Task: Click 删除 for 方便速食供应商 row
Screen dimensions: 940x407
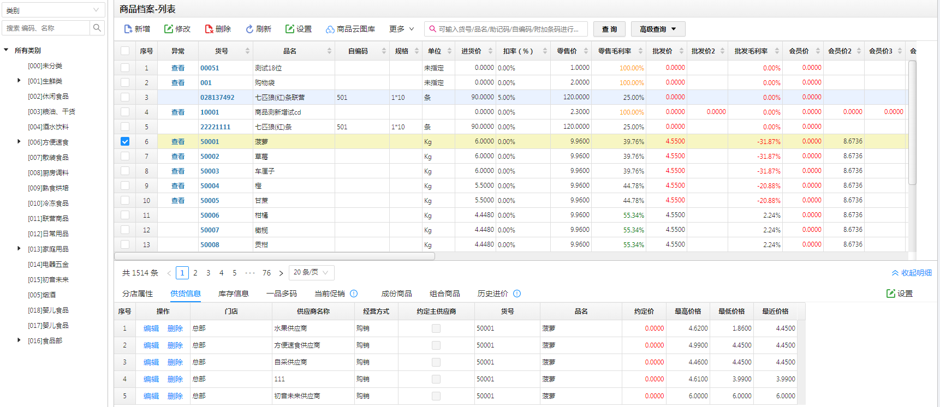Action: coord(175,345)
